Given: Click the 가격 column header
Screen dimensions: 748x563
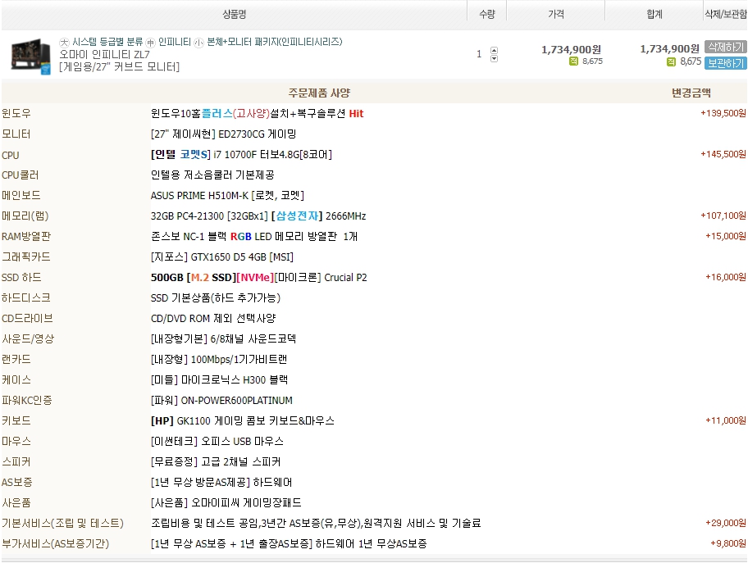Looking at the screenshot, I should tap(556, 14).
